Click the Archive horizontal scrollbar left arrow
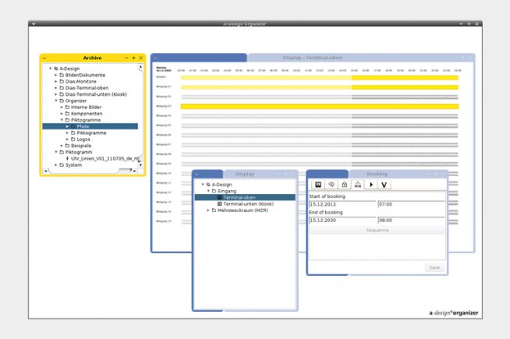This screenshot has width=510, height=339. click(45, 171)
